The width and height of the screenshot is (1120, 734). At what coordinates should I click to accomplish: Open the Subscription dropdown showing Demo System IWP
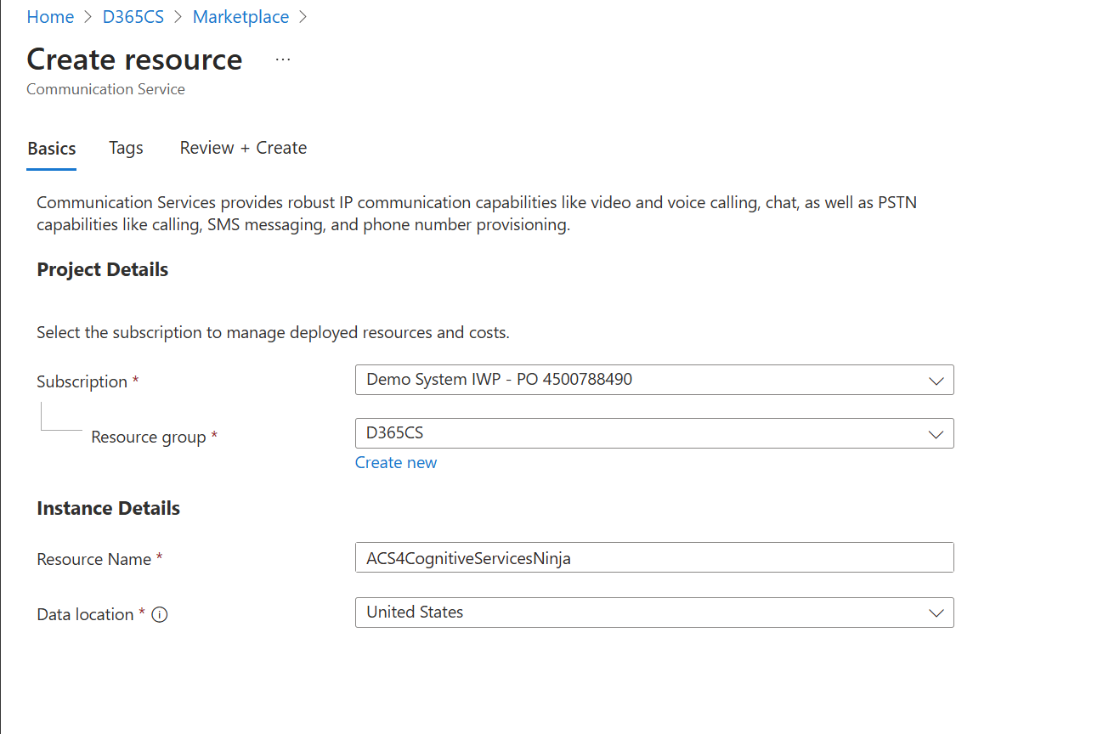(654, 380)
